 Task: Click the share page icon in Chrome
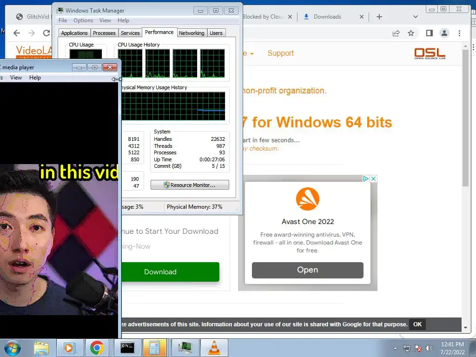tap(396, 33)
